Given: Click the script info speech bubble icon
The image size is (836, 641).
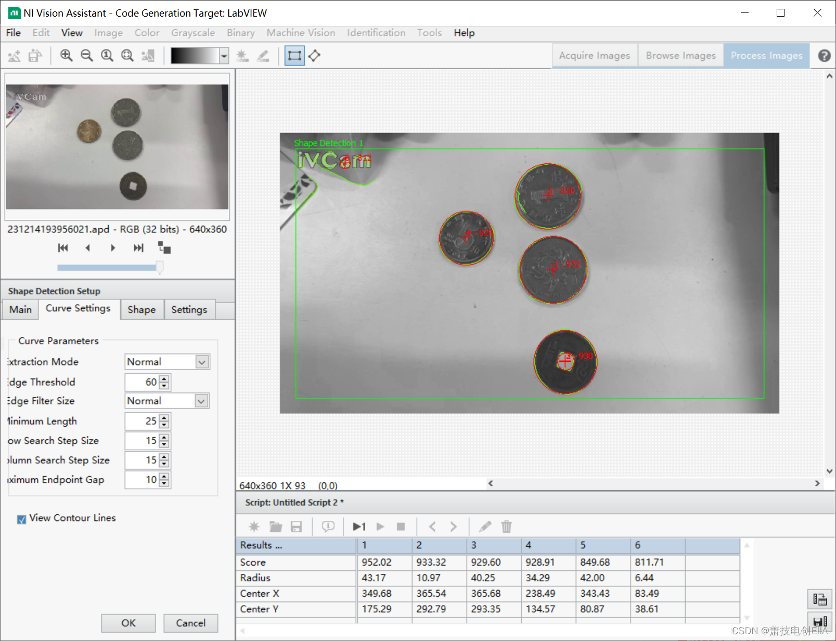Looking at the screenshot, I should click(x=328, y=527).
